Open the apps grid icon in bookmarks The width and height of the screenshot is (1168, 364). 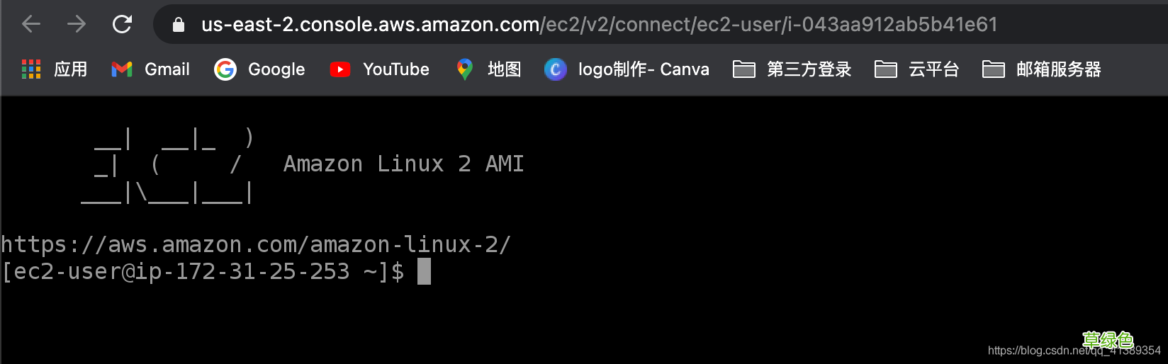[31, 69]
